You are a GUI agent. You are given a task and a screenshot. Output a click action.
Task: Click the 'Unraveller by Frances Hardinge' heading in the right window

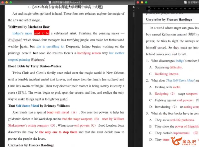tap(169, 19)
